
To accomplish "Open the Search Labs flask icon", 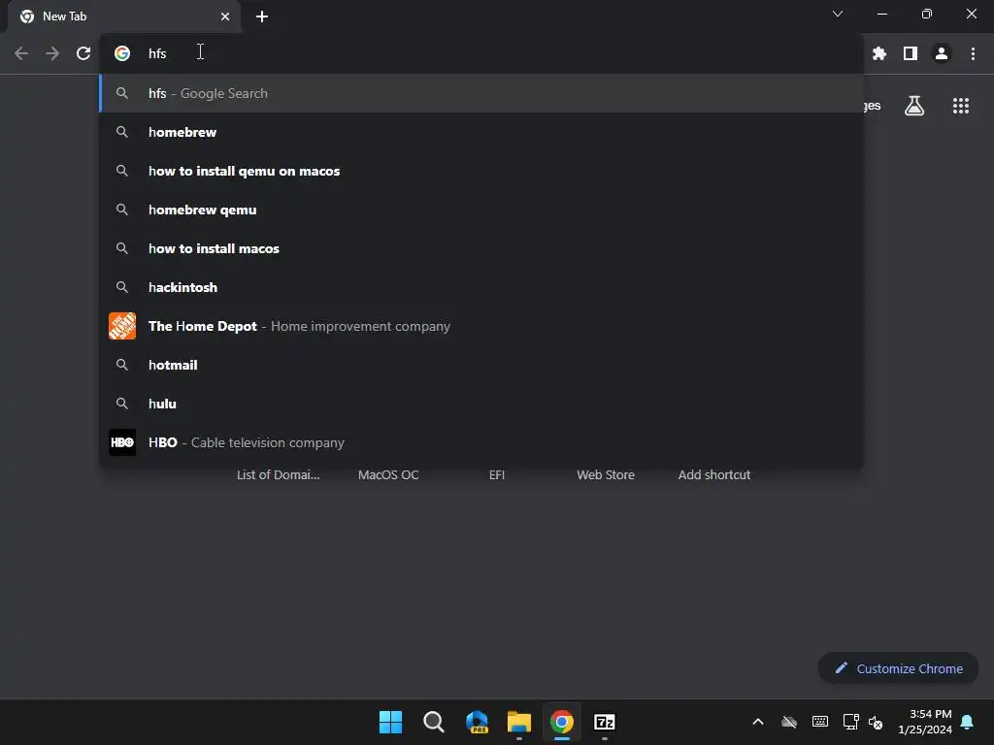I will coord(914,106).
